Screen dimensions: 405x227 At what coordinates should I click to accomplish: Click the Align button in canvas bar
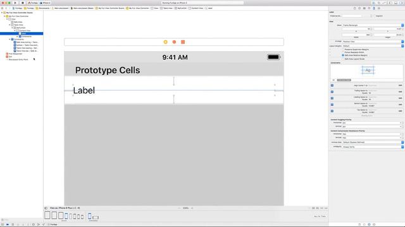[x=318, y=208]
